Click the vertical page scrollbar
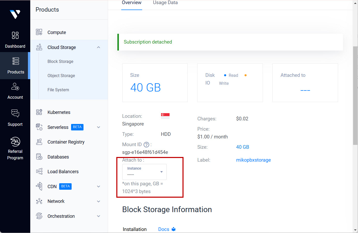358x233 pixels. click(355, 95)
